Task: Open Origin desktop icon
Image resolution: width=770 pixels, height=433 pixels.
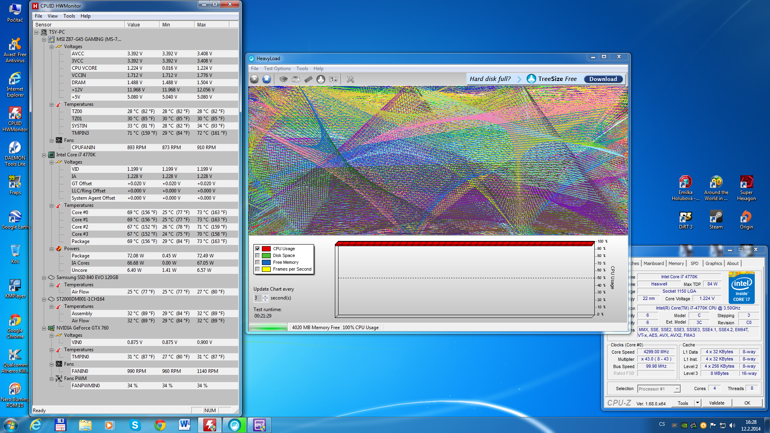Action: (x=746, y=219)
